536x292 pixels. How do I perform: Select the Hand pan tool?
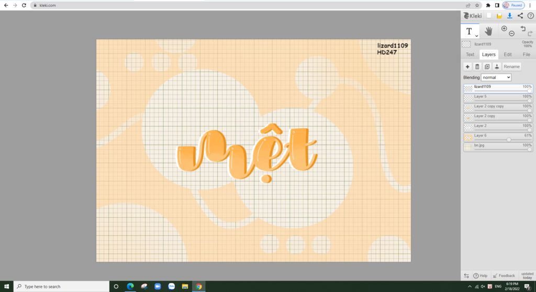pyautogui.click(x=488, y=31)
